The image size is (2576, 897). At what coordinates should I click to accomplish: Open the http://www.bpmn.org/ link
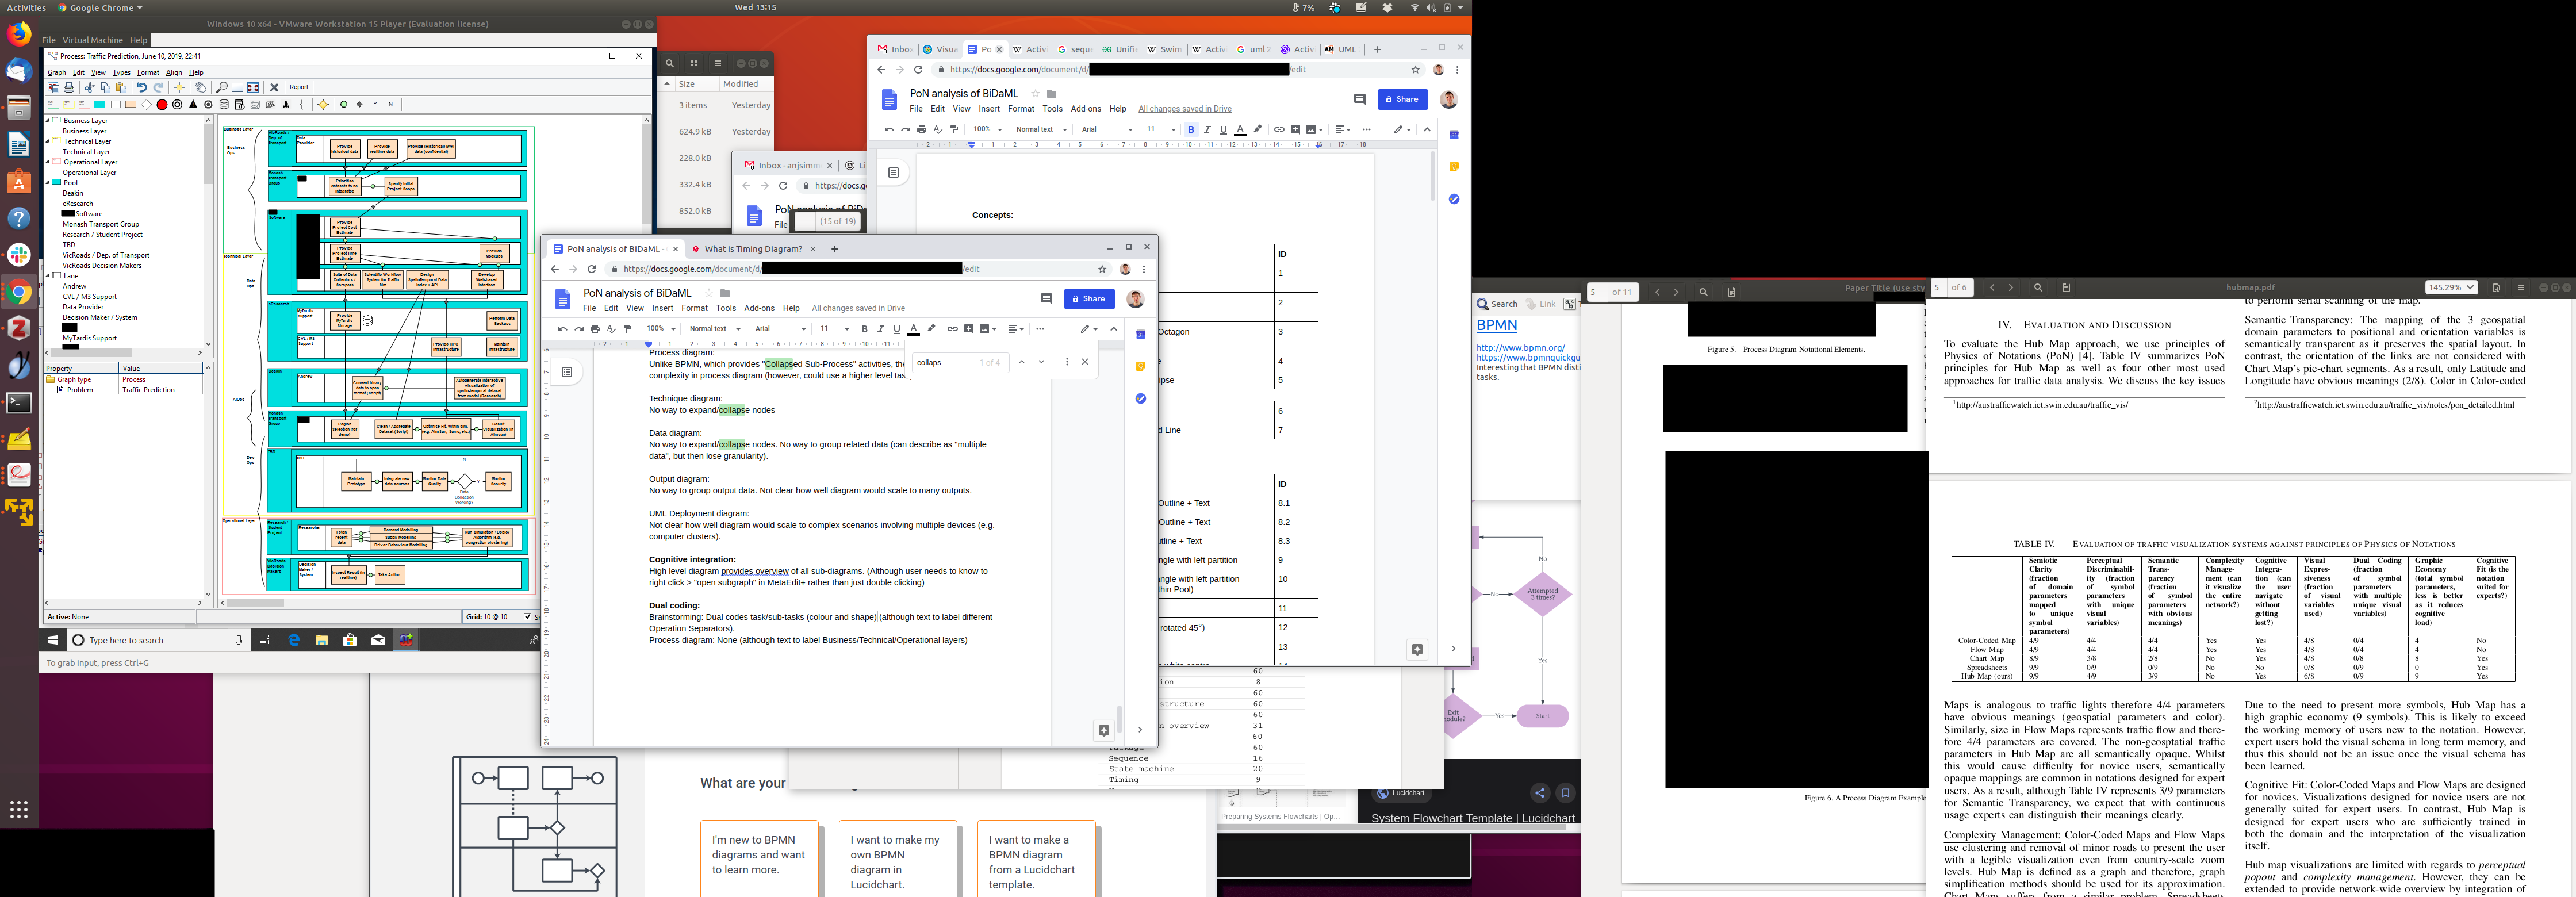pyautogui.click(x=1520, y=348)
